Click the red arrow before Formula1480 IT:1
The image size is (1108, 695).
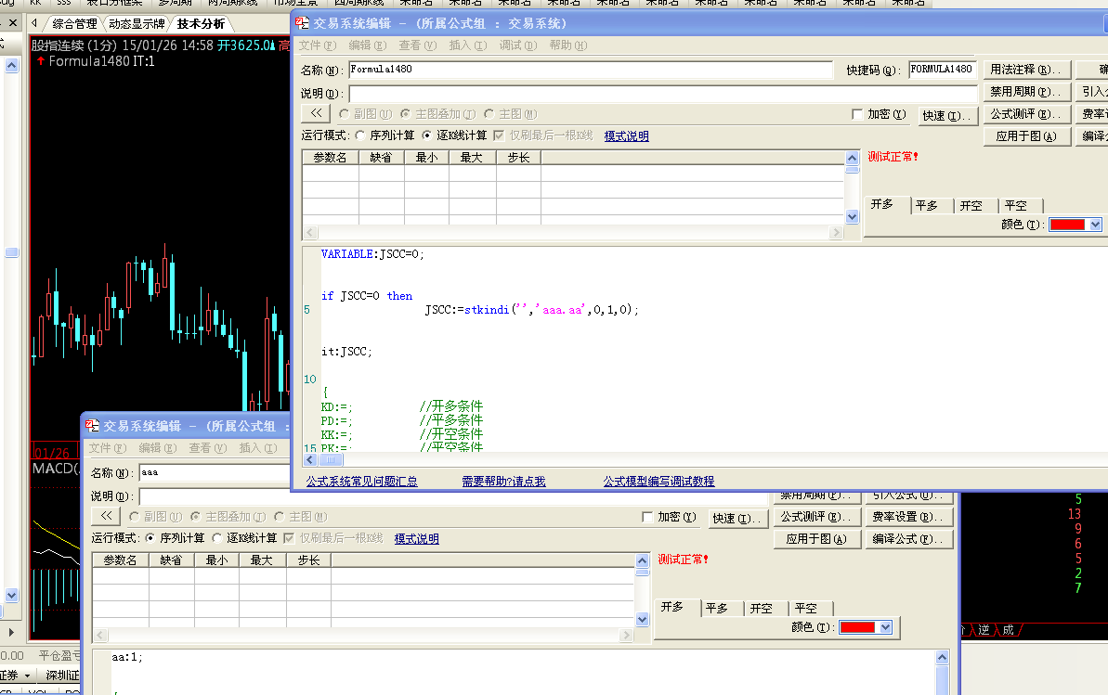pyautogui.click(x=41, y=61)
